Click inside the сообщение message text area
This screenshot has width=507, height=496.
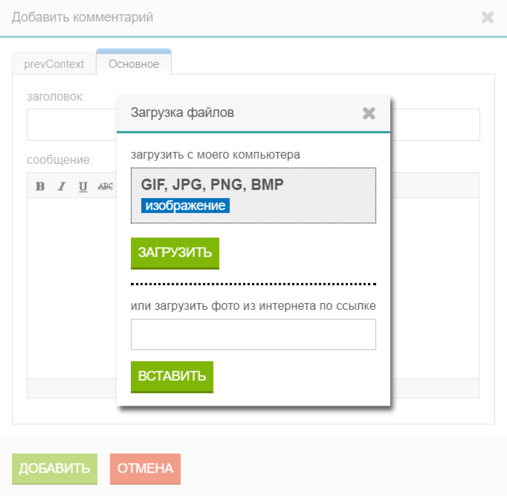pyautogui.click(x=71, y=285)
